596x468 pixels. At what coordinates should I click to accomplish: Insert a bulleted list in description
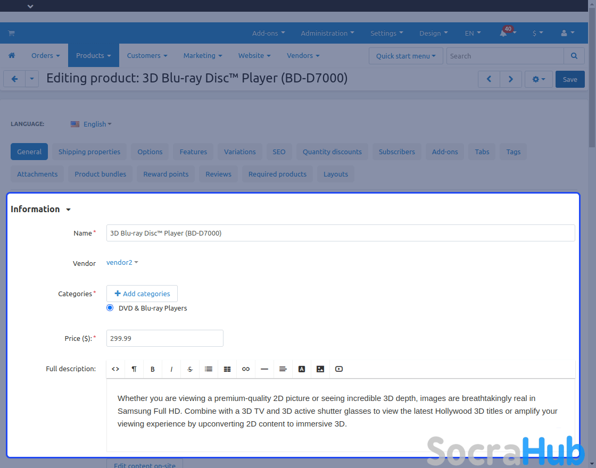click(209, 369)
